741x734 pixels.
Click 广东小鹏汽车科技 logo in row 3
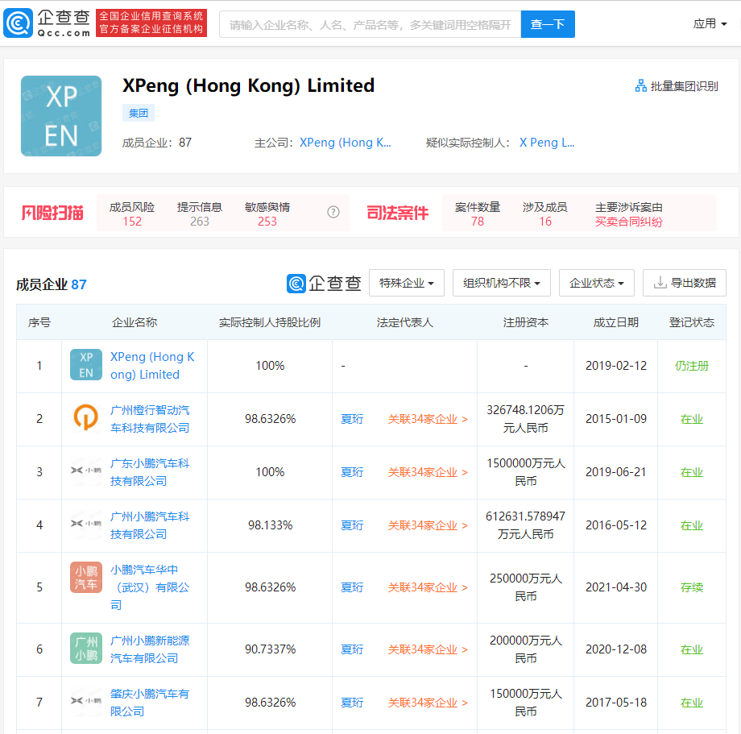86,471
